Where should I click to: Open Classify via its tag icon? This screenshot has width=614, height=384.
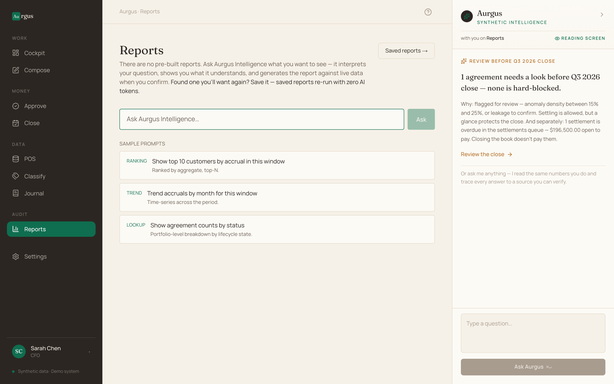tap(16, 176)
